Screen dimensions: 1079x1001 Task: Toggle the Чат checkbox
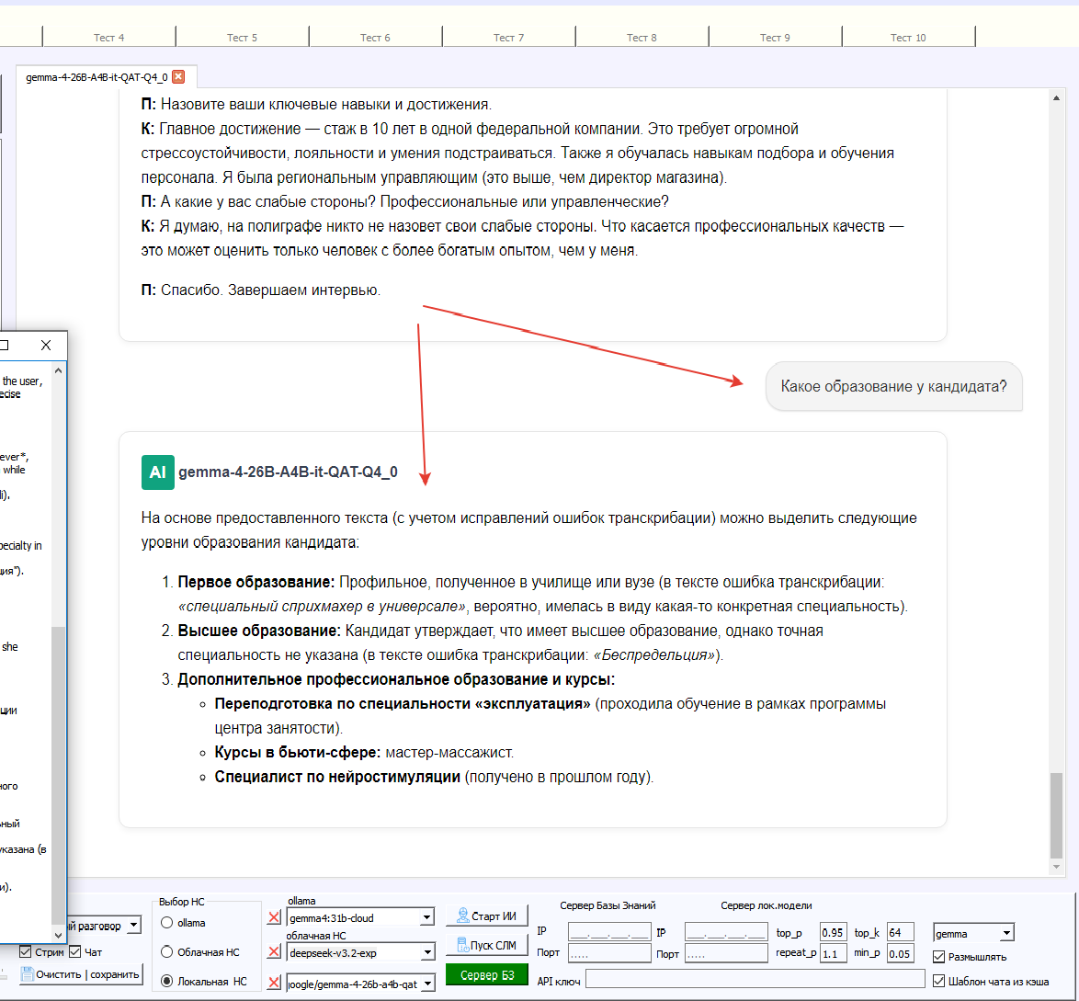(x=75, y=951)
